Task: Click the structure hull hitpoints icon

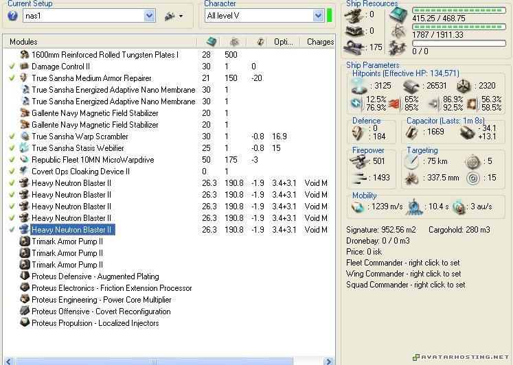Action: coord(464,86)
